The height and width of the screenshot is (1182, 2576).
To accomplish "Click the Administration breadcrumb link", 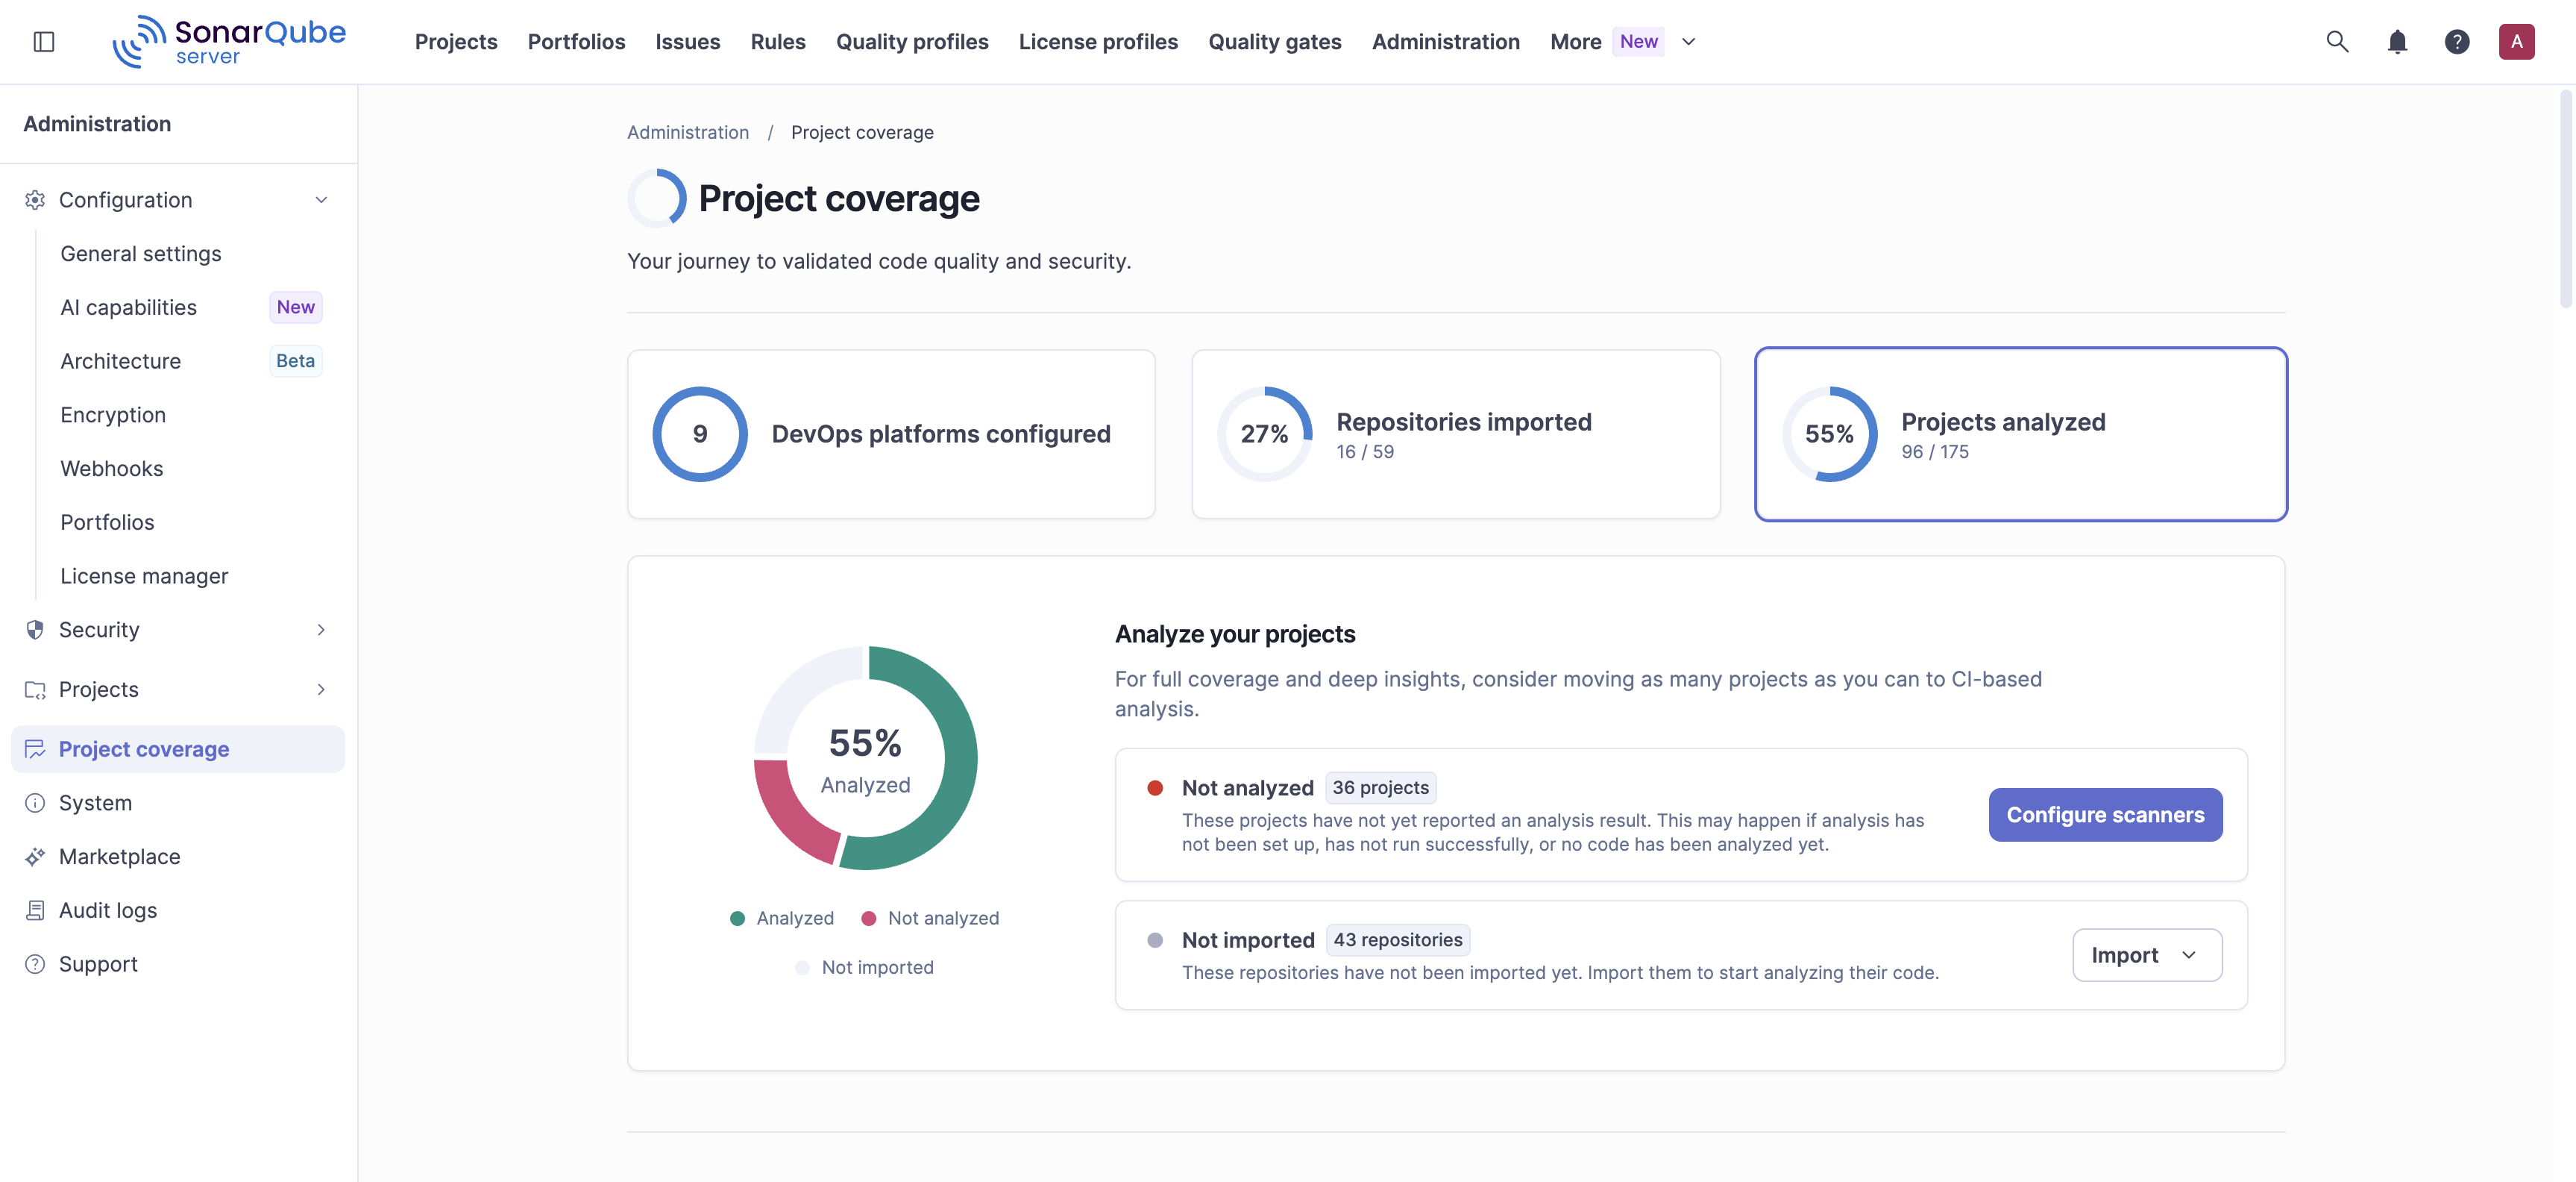I will click(687, 132).
